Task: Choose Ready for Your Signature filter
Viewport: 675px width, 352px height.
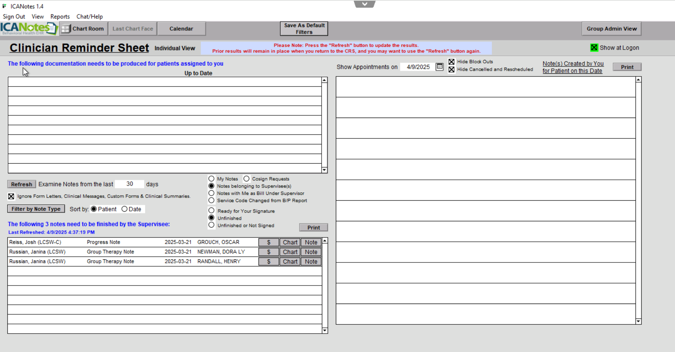Action: (x=211, y=211)
